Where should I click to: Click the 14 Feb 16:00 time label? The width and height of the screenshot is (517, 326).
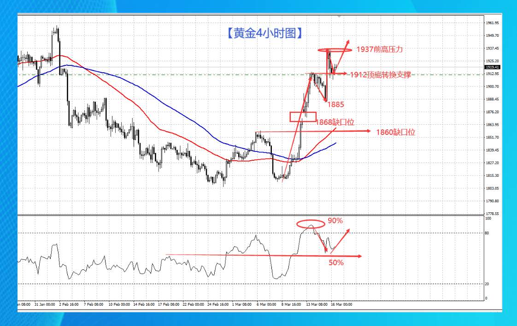[x=144, y=304]
